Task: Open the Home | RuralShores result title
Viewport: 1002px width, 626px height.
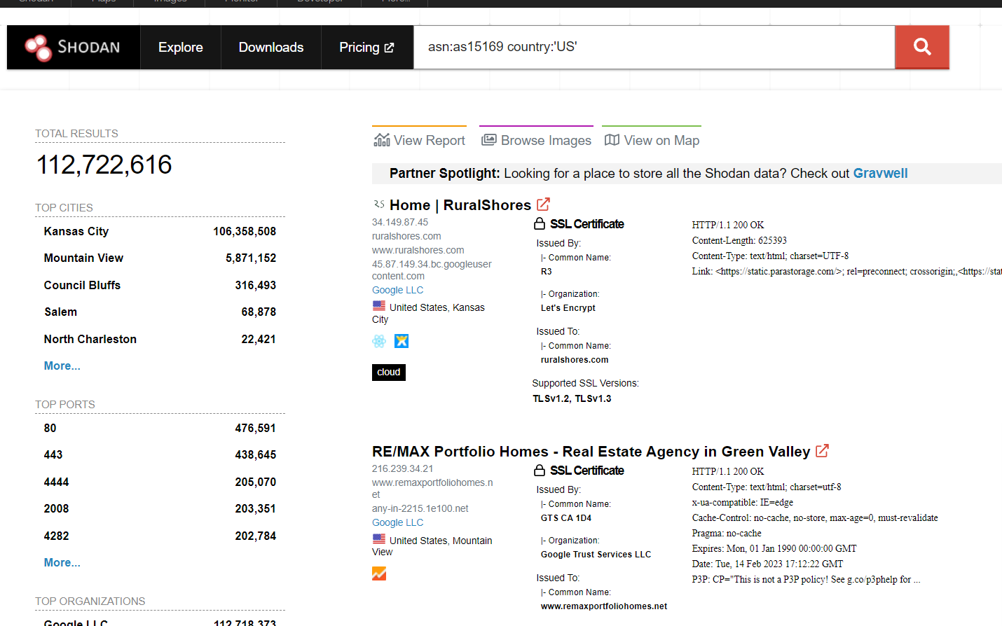Action: click(460, 205)
